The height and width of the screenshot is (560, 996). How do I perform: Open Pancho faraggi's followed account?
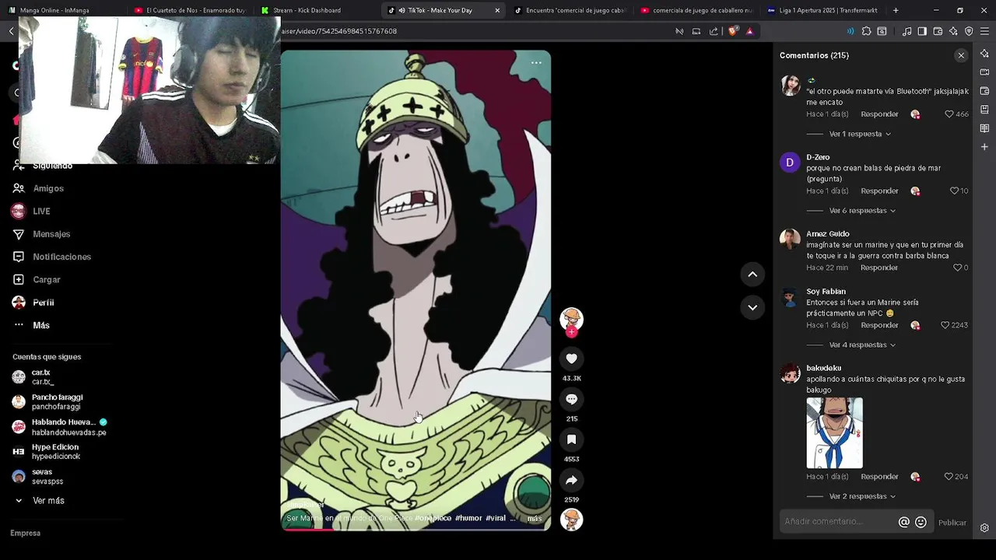[x=58, y=402]
